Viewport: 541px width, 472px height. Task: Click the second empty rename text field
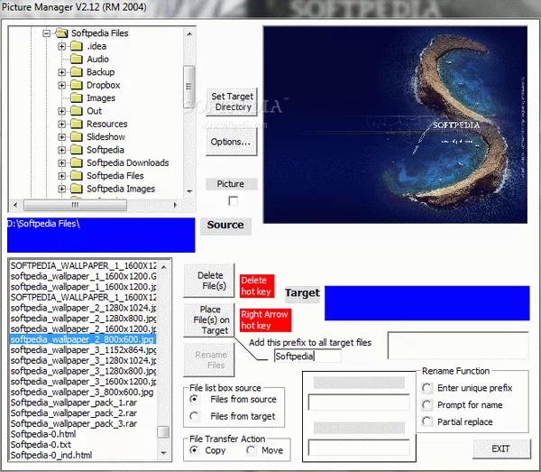click(359, 448)
